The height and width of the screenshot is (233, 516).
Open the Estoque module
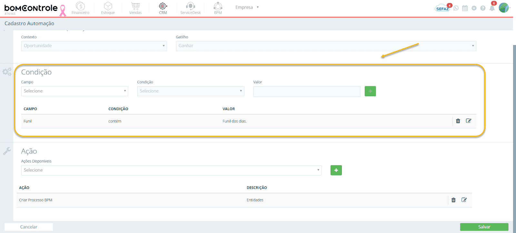[x=108, y=8]
